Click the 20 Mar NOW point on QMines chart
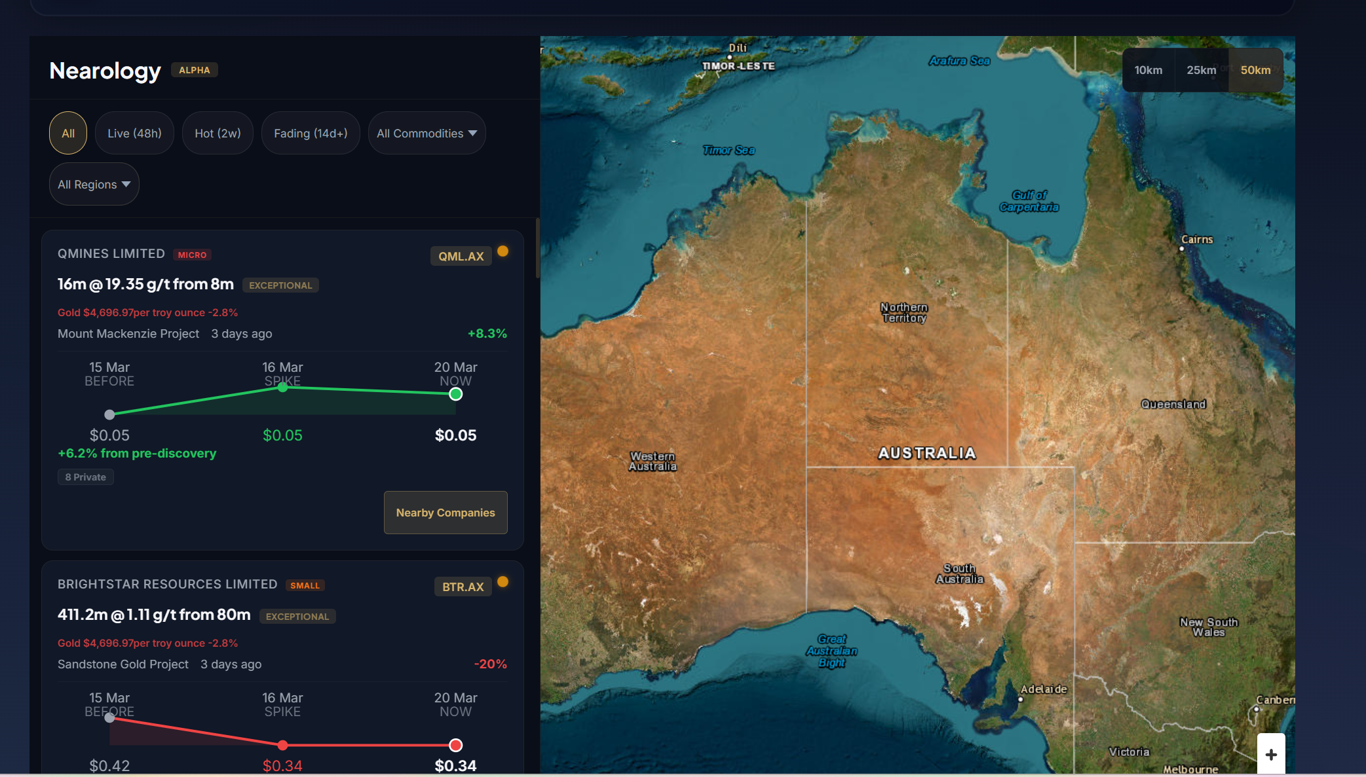Image resolution: width=1366 pixels, height=777 pixels. (x=455, y=394)
